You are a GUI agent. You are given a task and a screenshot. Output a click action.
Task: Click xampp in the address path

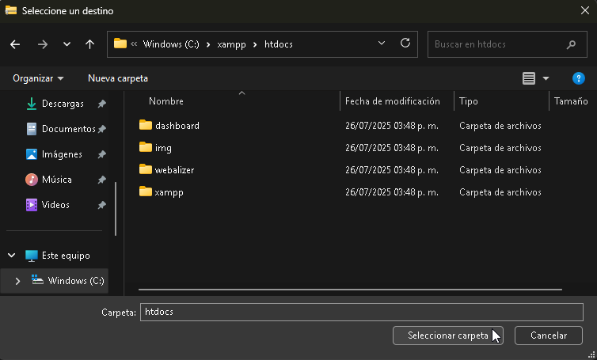[x=231, y=44]
